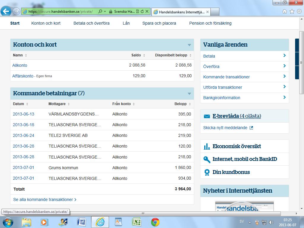The image size is (304, 228).
Task: Open Betala under Vanliga ärenden
Action: coord(245,56)
